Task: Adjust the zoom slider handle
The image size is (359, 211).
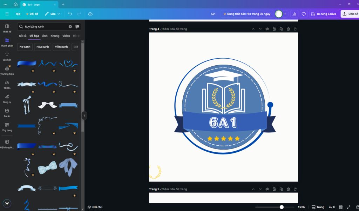Action: coord(282,207)
